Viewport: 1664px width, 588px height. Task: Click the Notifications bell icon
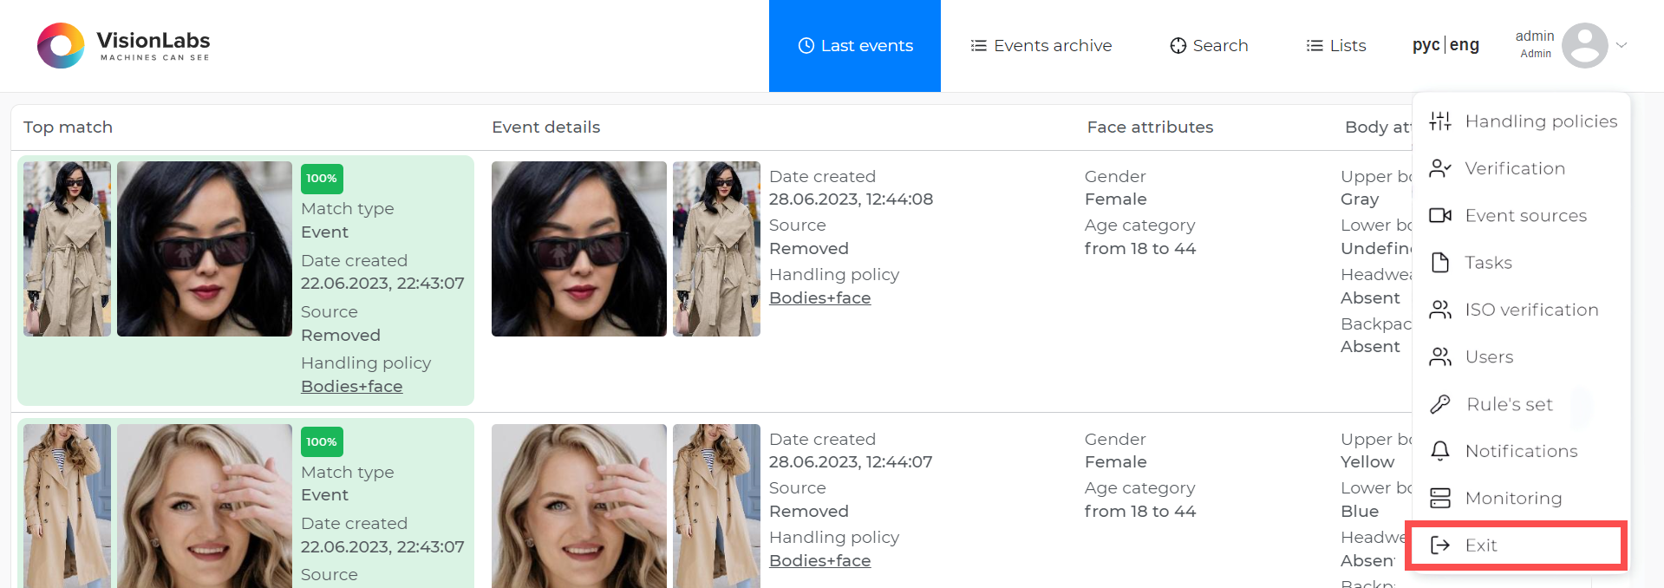[1440, 451]
